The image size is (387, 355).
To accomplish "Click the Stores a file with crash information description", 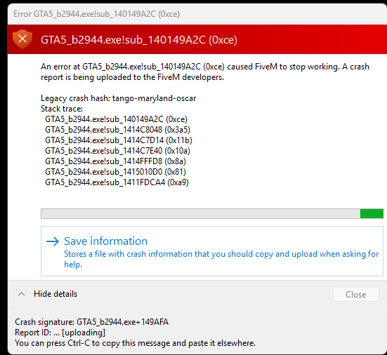I will pyautogui.click(x=221, y=259).
